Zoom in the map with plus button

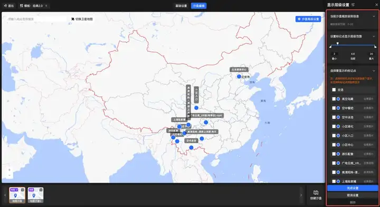9,170
